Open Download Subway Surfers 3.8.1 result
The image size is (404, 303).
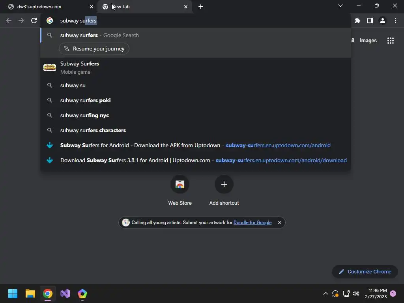click(196, 160)
